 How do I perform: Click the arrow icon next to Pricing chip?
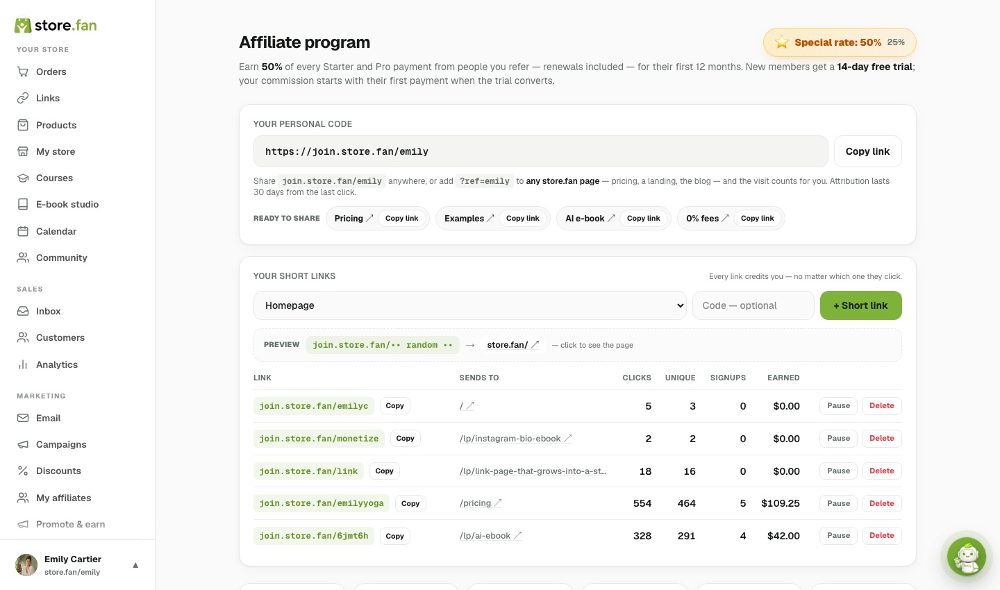[369, 218]
